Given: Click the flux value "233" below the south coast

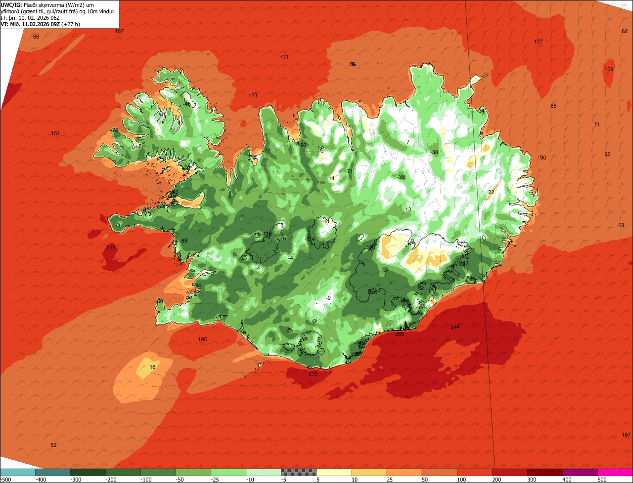Looking at the screenshot, I should [x=313, y=374].
